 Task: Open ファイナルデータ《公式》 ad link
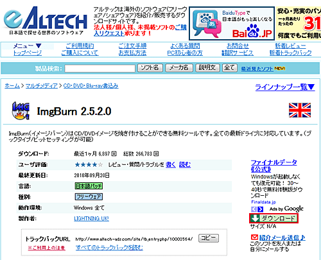[x=273, y=166]
